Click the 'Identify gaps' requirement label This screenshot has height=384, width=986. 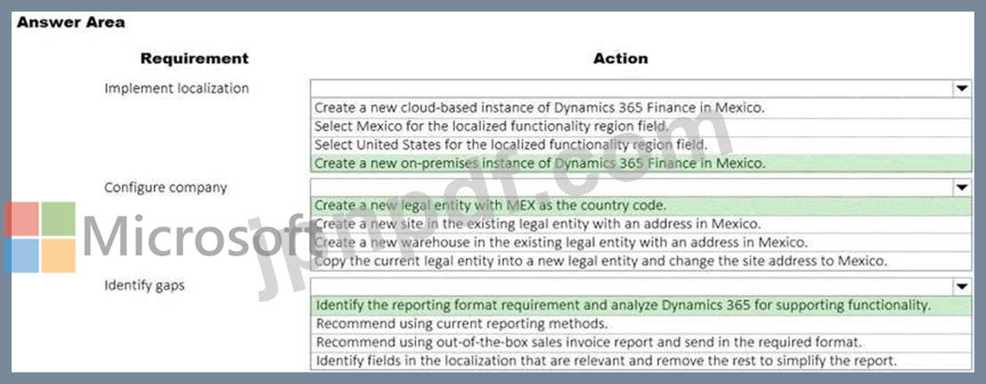point(144,286)
